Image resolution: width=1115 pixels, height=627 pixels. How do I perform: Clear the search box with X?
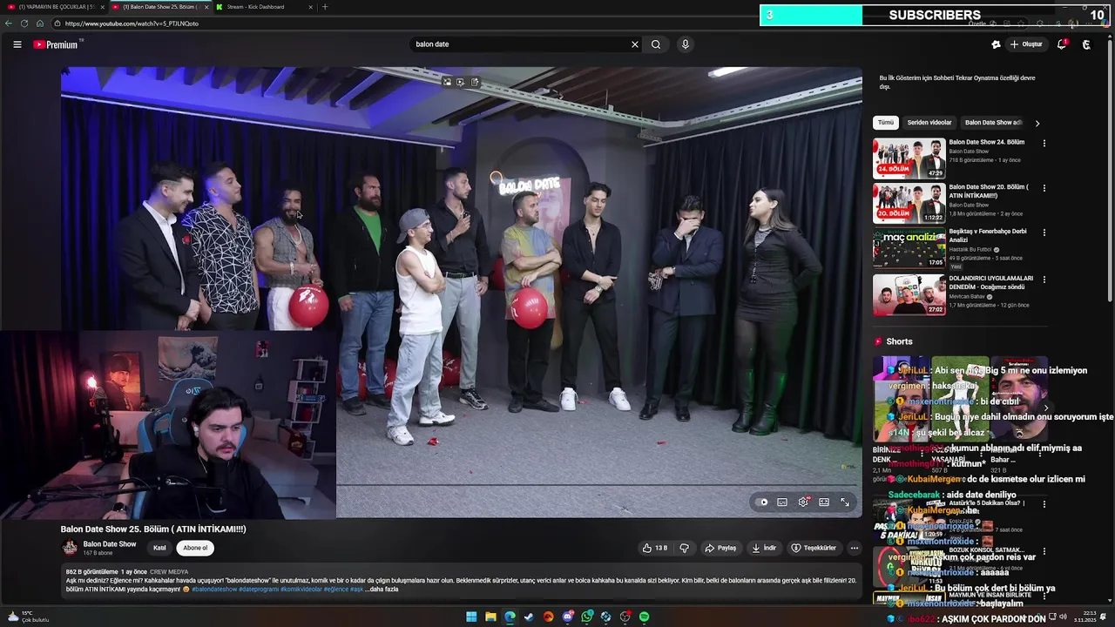click(x=635, y=44)
